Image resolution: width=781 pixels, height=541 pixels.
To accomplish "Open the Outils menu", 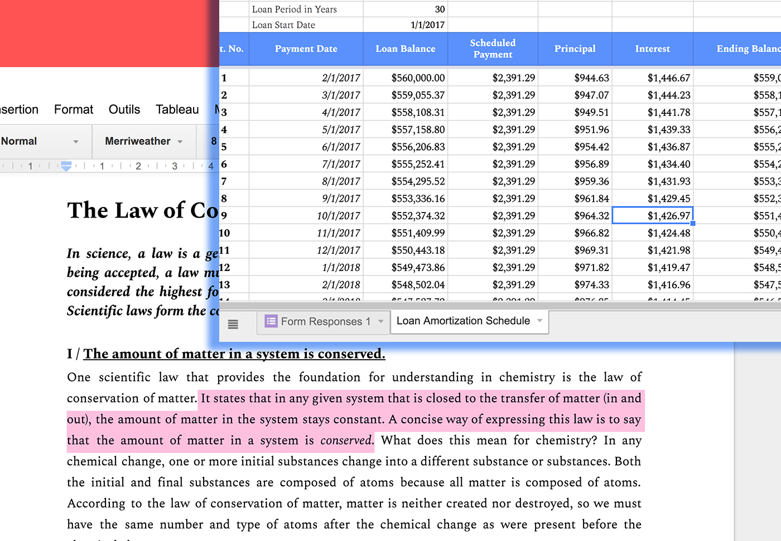I will 124,109.
